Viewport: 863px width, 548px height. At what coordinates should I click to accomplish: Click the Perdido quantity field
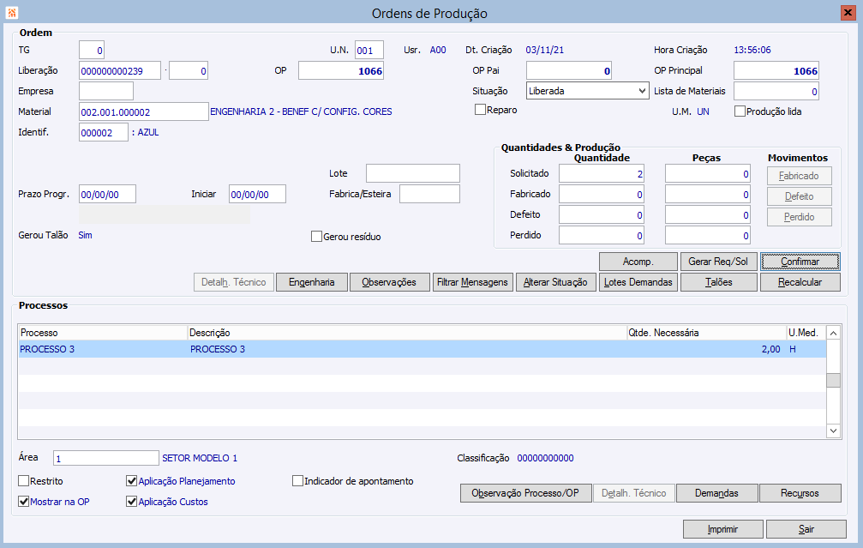(x=602, y=235)
